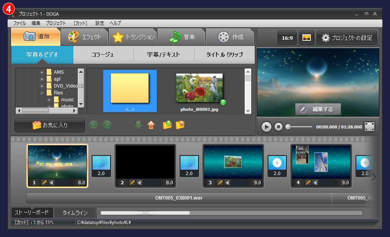Click the fullscreen preview icon

pyautogui.click(x=369, y=127)
